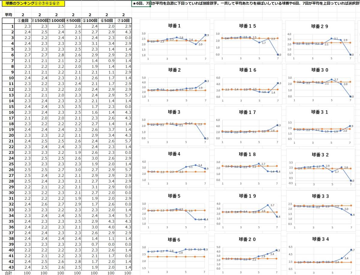Click row 13's ⑦10回 value 5.7
Screen dimensions: 360x275
[124, 95]
